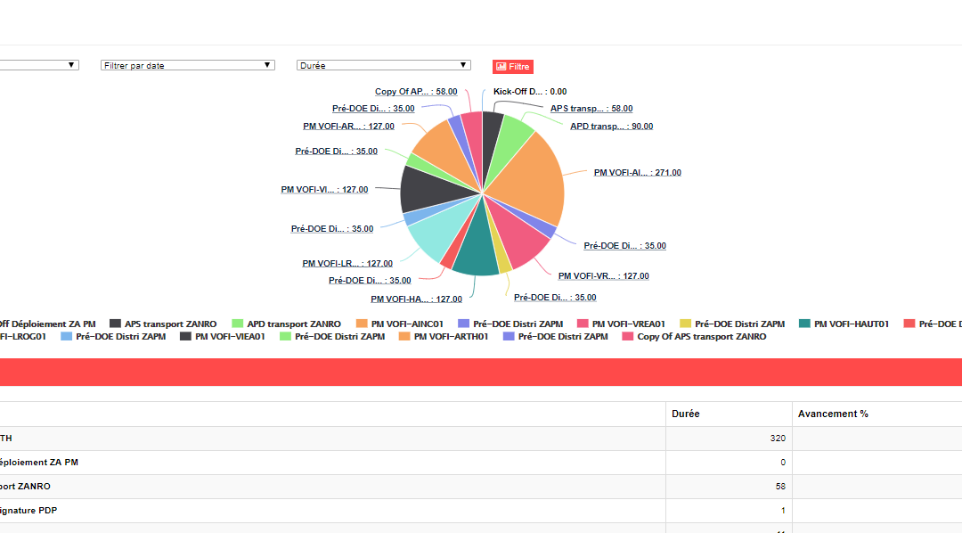
Task: Select the 'Kick-Off D... : 0.00' chart label
Action: click(530, 92)
